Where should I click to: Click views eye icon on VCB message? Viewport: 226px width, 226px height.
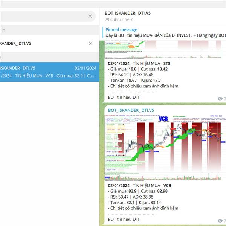click(220, 221)
